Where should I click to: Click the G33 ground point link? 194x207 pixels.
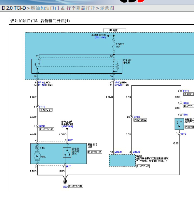[65, 187]
